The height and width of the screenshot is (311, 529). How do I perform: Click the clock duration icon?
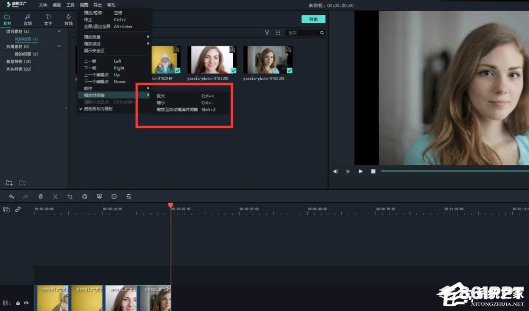click(x=114, y=196)
